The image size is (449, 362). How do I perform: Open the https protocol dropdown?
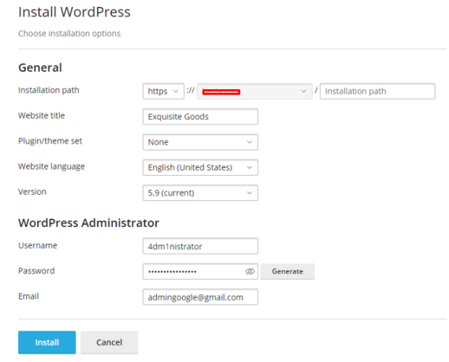[163, 91]
